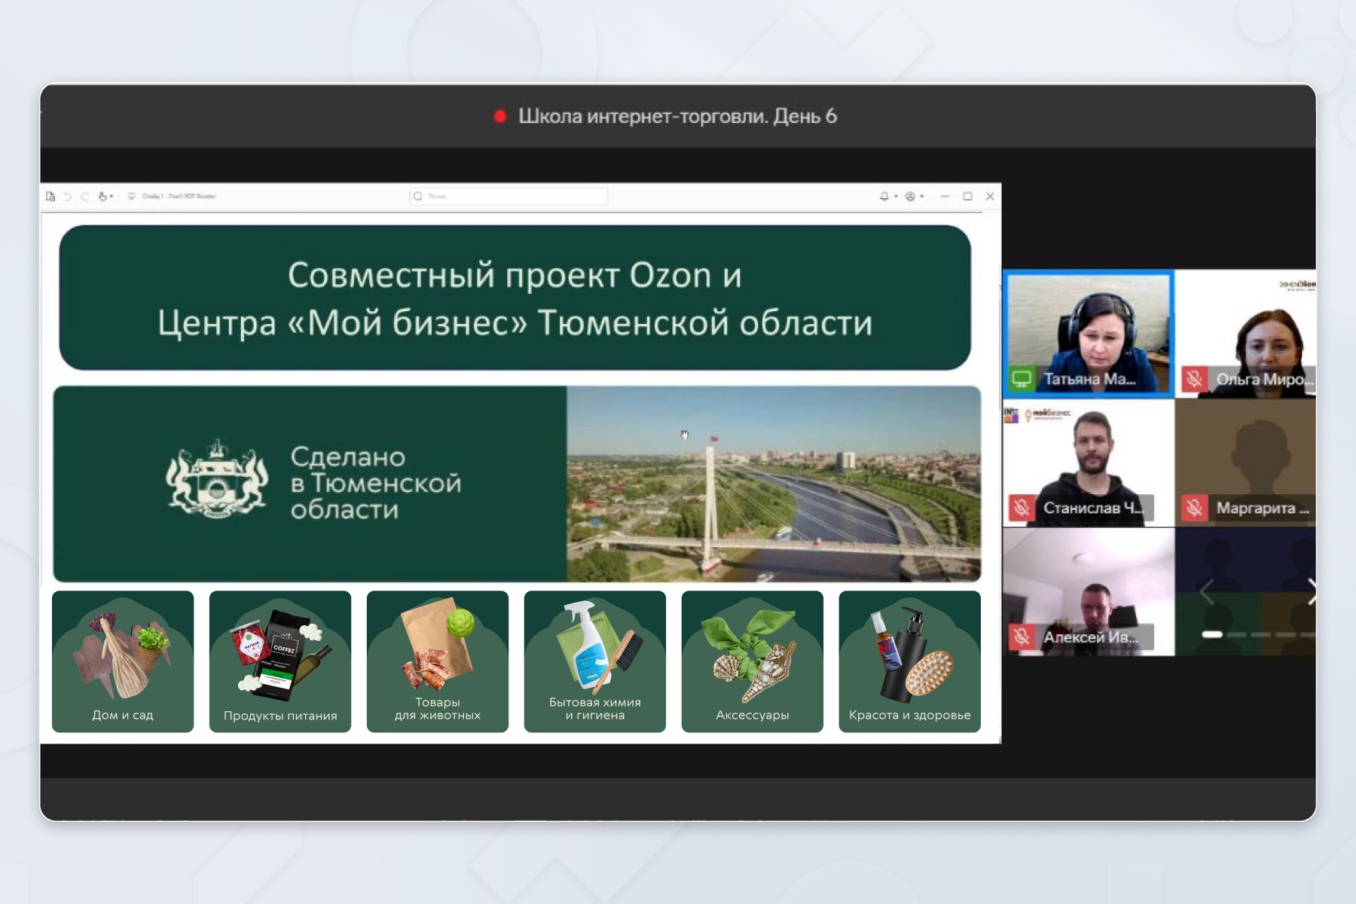
Task: Go to previous participants page arrow
Action: [1207, 592]
